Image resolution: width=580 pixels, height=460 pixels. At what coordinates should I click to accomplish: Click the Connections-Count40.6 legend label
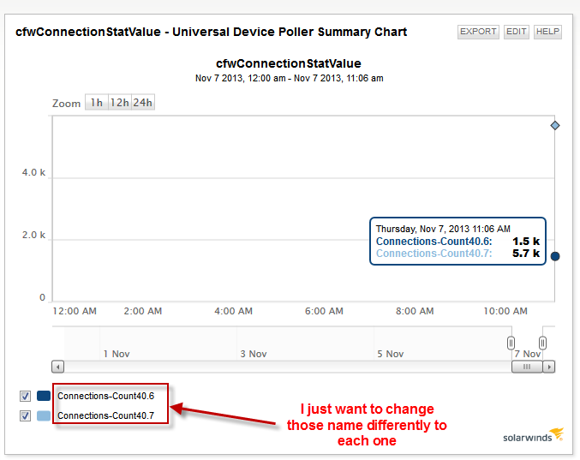tap(105, 396)
